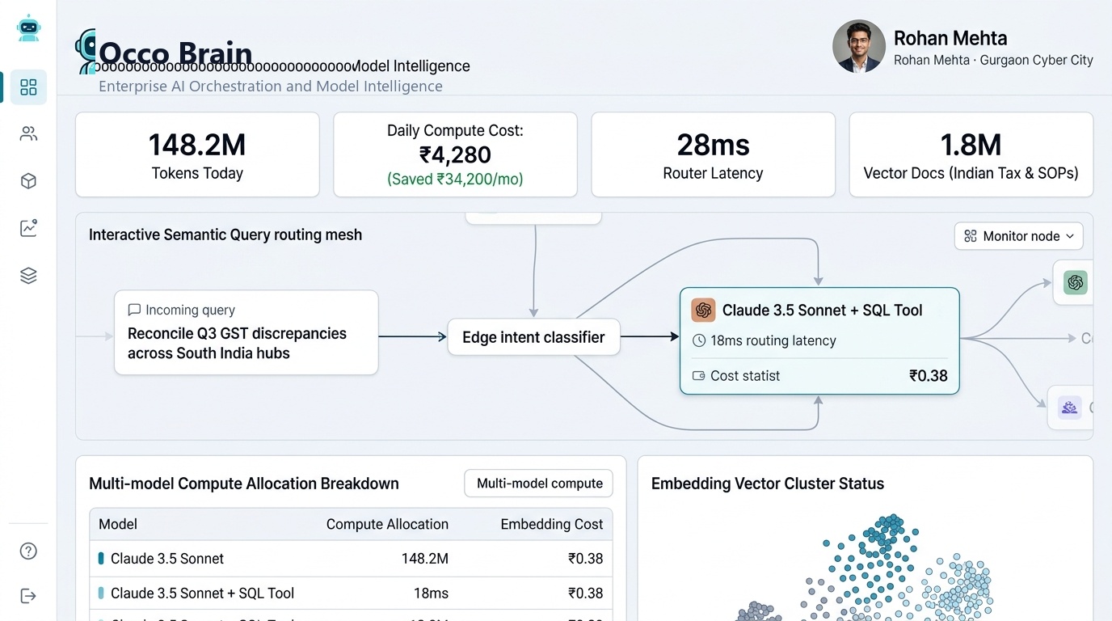Open the layers stack icon in sidebar
The image size is (1112, 621).
pyautogui.click(x=28, y=276)
